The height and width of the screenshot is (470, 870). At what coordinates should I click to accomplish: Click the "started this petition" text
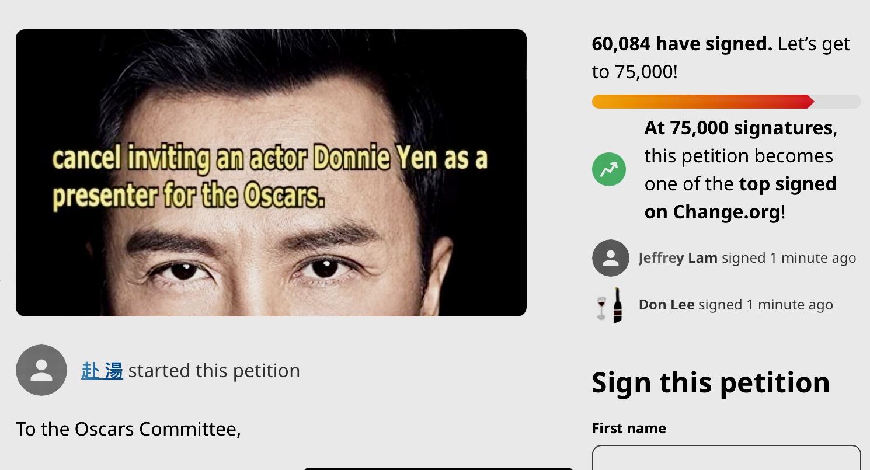[x=214, y=371]
